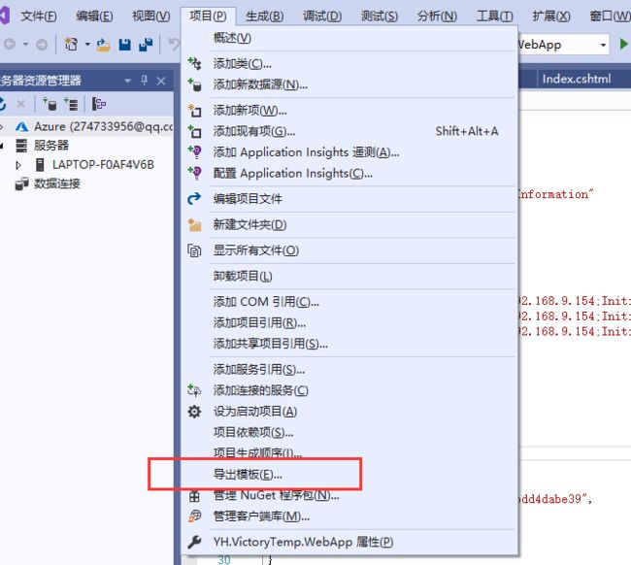Click the navigate forward arrow icon

coord(42,44)
